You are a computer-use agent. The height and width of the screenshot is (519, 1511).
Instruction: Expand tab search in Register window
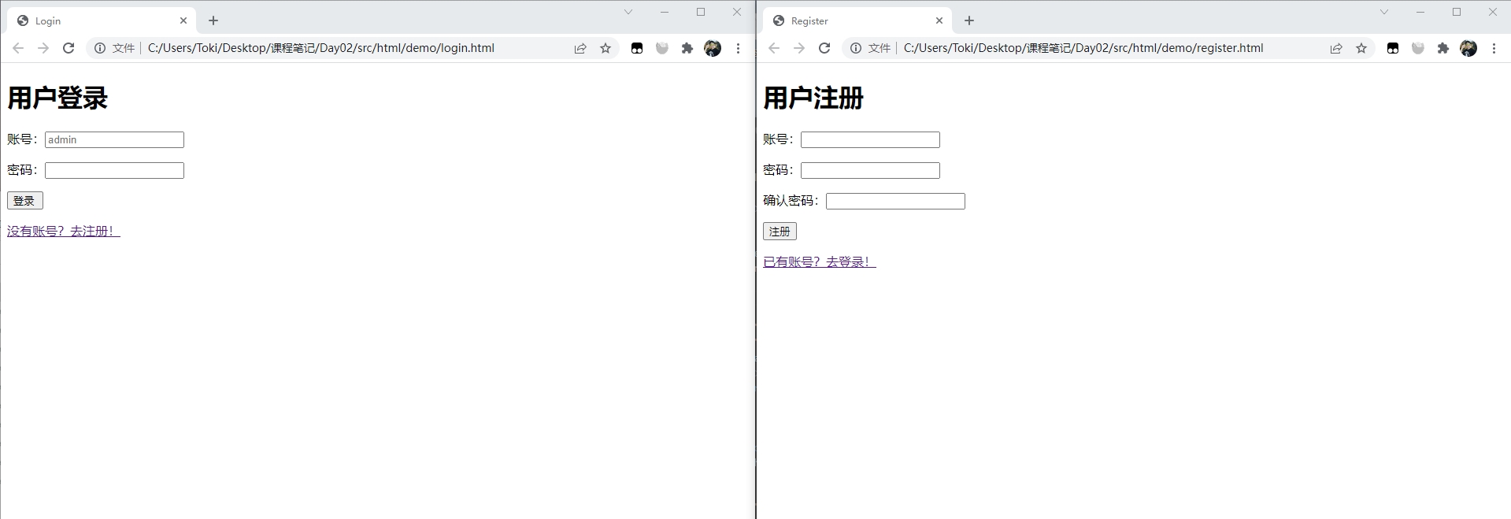(x=1384, y=12)
